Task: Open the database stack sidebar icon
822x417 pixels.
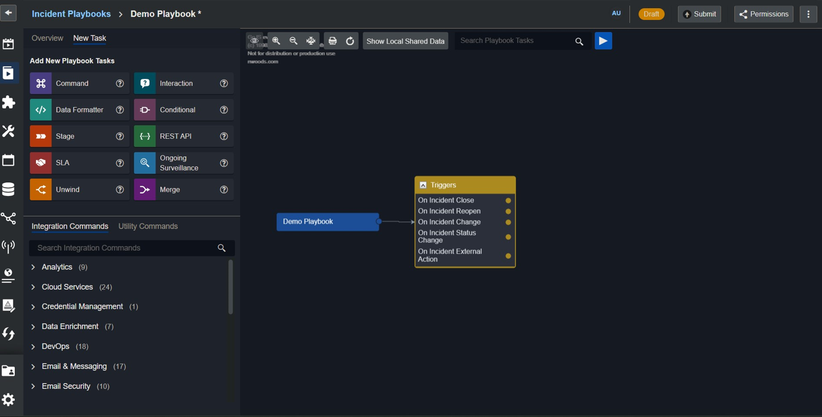Action: [8, 189]
